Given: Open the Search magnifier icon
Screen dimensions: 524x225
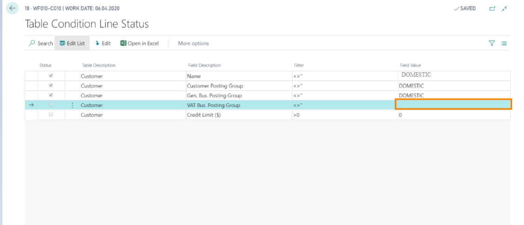Looking at the screenshot, I should point(32,43).
